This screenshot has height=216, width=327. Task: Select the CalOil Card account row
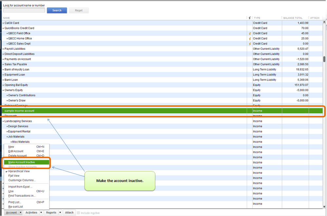[x=162, y=23]
